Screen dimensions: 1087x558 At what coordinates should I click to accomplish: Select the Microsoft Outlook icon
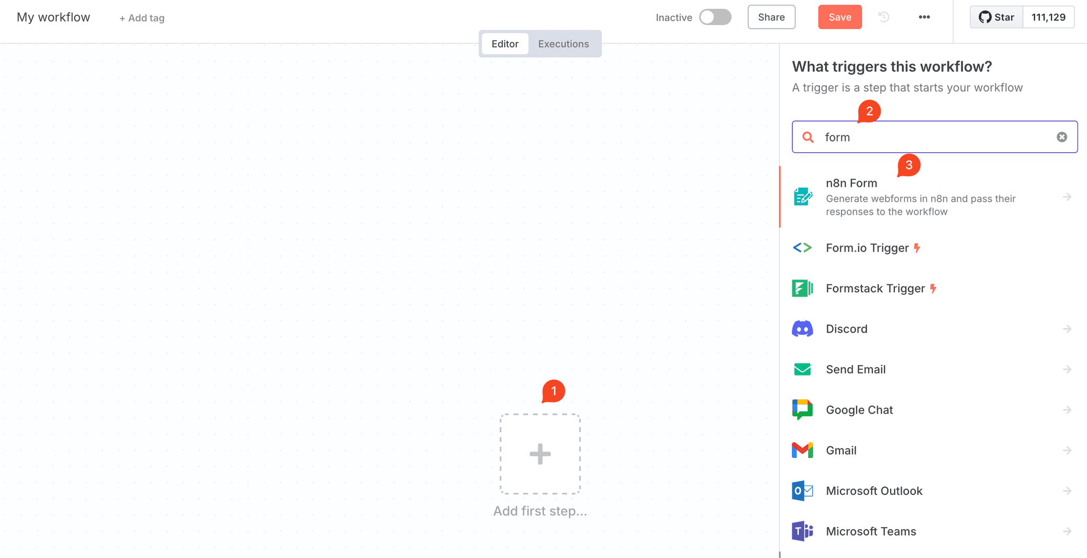(x=803, y=491)
